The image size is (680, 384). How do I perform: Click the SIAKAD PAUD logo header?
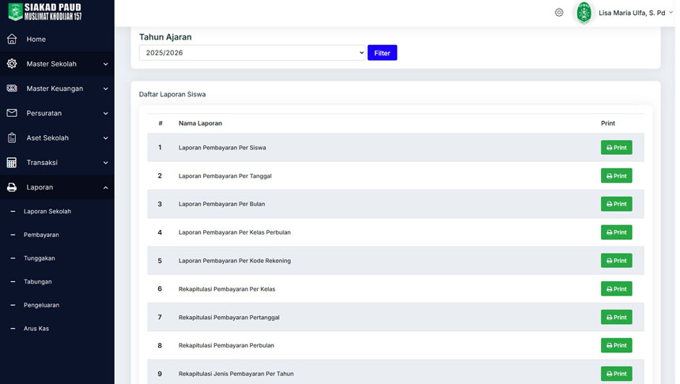pyautogui.click(x=46, y=12)
